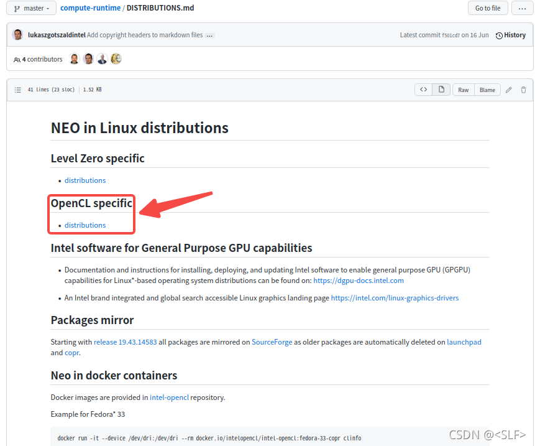Open the fourth contributor avatar
535x446 pixels.
(116, 59)
